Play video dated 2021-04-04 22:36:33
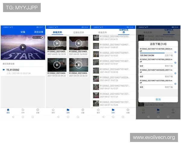 79,65
